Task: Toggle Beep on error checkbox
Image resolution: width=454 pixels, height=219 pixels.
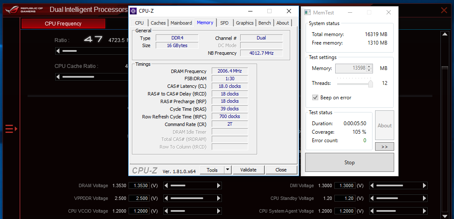Action: [315, 97]
